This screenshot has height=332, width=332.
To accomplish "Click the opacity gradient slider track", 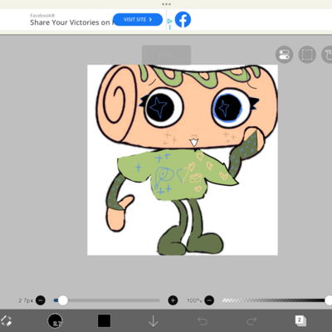I will pos(274,300).
